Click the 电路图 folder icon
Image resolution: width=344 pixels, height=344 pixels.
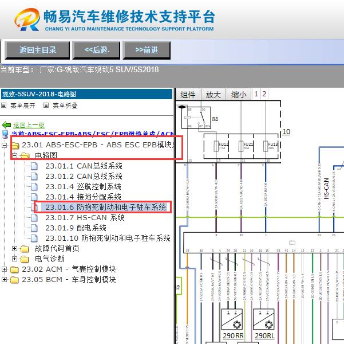[25, 155]
